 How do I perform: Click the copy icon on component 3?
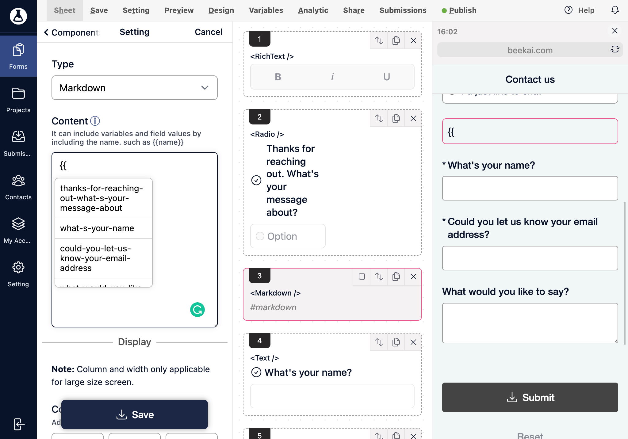coord(396,277)
